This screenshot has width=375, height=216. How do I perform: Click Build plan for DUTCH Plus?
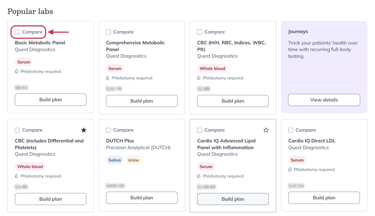point(141,197)
